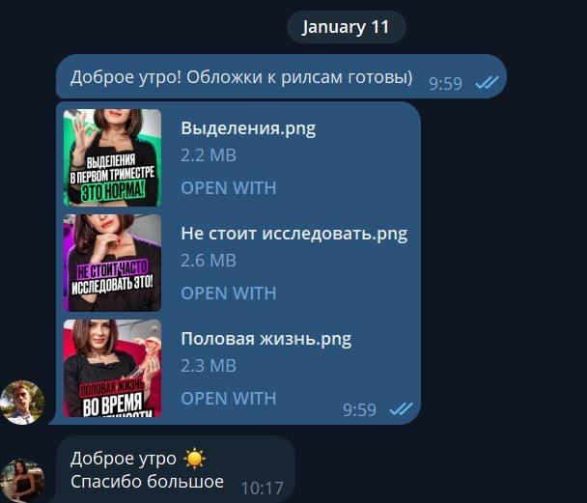Click OPEN WITH for Не стоит исследовать.png

[229, 293]
